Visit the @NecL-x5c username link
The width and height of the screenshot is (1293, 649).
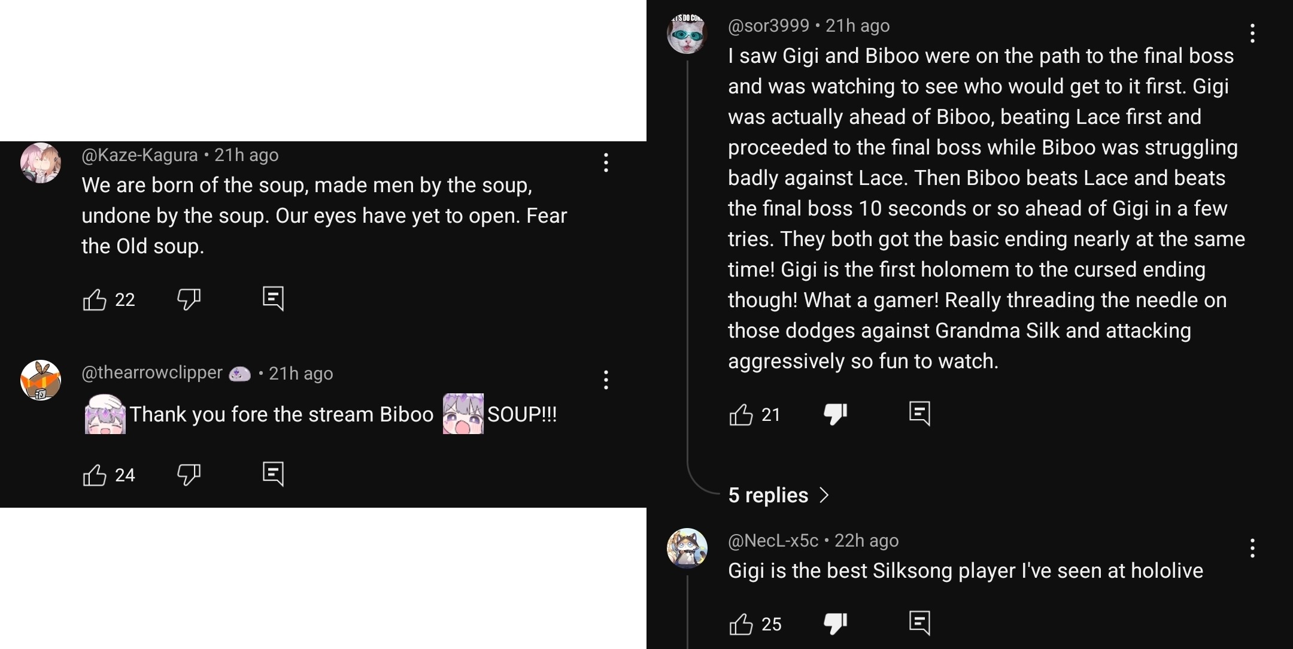(773, 541)
